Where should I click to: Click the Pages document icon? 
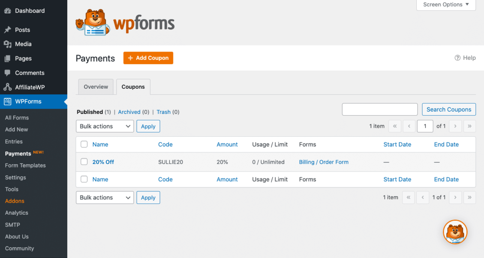pos(8,58)
